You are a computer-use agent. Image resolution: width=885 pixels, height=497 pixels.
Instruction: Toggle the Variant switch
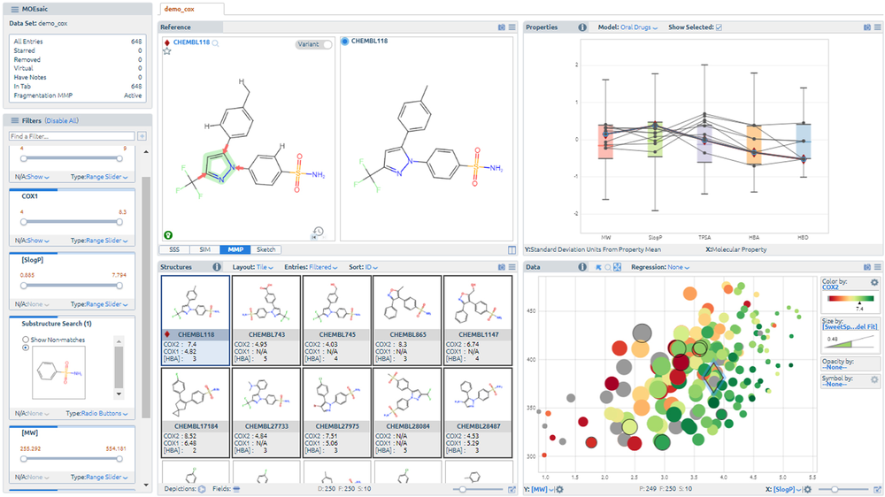pyautogui.click(x=314, y=44)
